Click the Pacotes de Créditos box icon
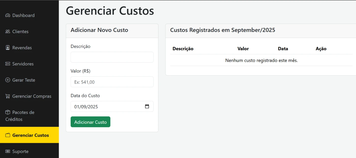Viewport: 356px width, 158px height. pyautogui.click(x=8, y=112)
